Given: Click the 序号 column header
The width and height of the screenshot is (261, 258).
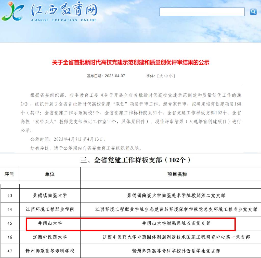Looking at the screenshot, I should click(x=9, y=174).
